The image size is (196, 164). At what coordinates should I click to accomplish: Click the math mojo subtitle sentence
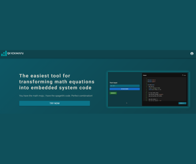(x=56, y=96)
